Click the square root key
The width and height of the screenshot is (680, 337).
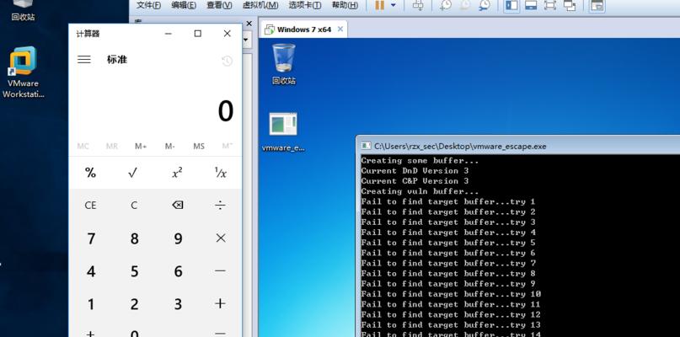point(133,173)
